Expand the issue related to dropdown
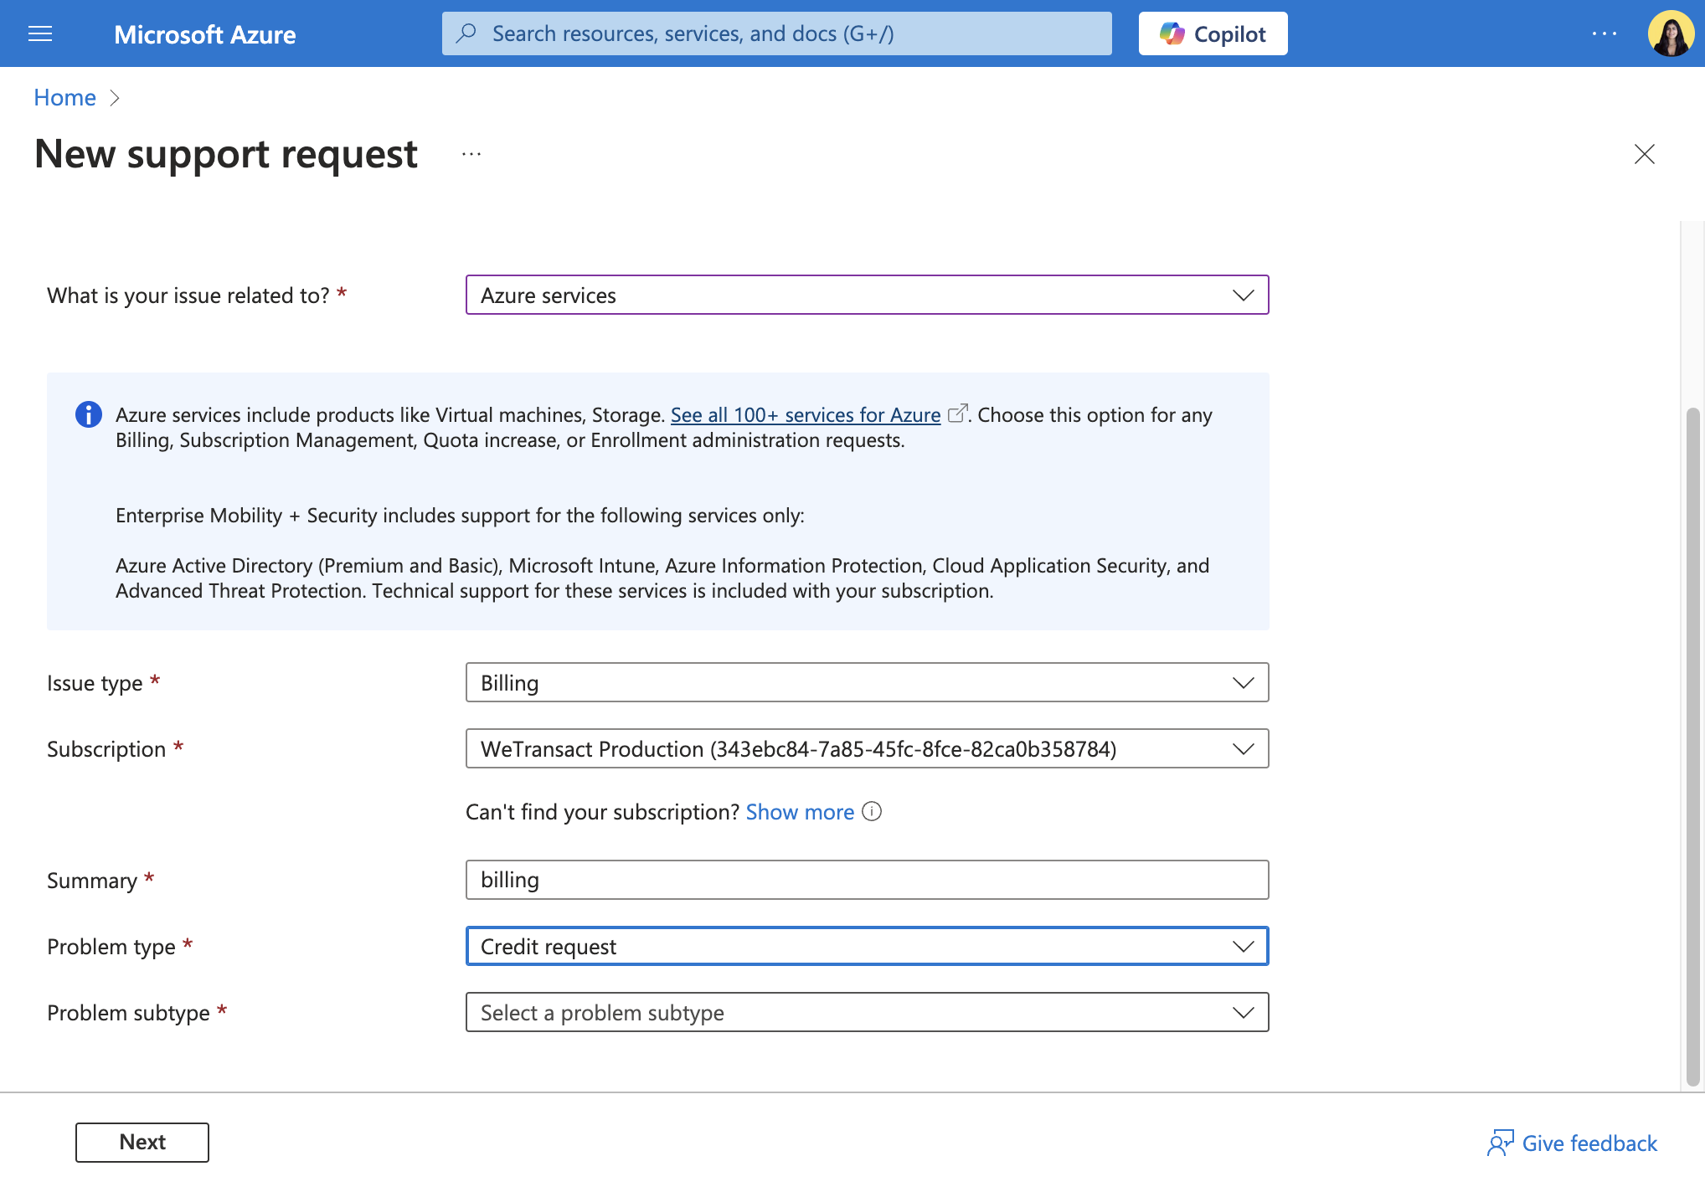The width and height of the screenshot is (1705, 1192). coord(867,295)
